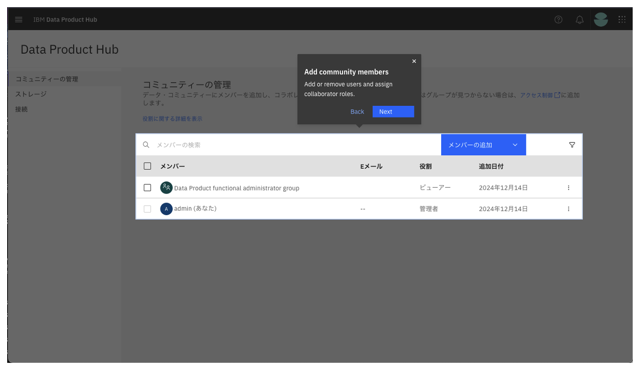The image size is (642, 368).
Task: Open the kebab menu for the admin (あなた) row
Action: [x=568, y=209]
